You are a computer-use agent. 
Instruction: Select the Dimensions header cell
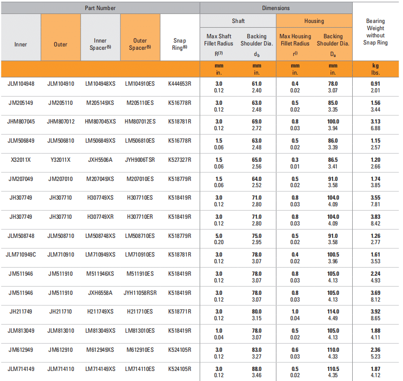tap(276, 8)
